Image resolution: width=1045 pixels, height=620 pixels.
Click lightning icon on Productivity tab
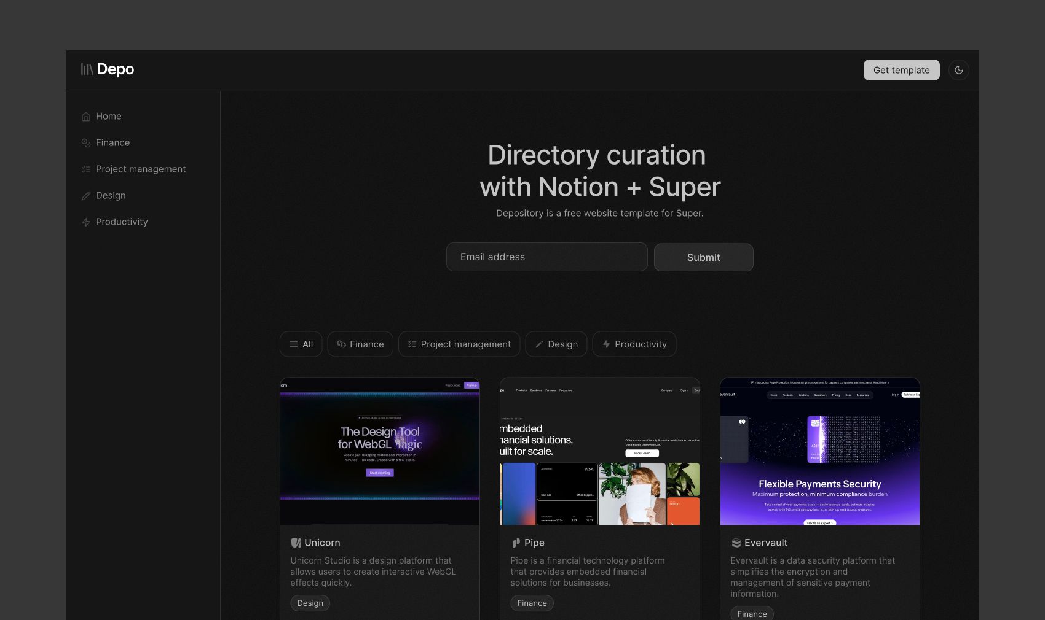pos(606,344)
